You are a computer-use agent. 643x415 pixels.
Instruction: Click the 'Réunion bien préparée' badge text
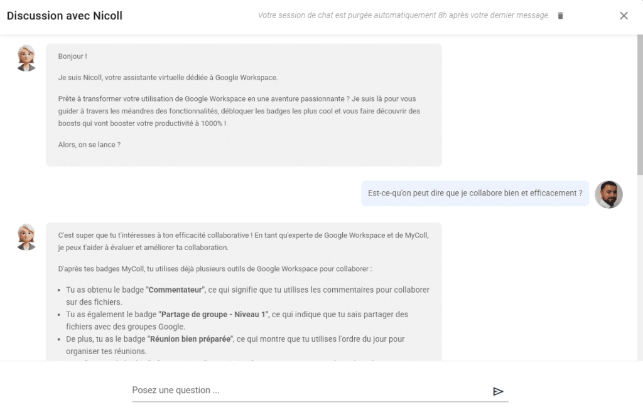[x=190, y=339]
